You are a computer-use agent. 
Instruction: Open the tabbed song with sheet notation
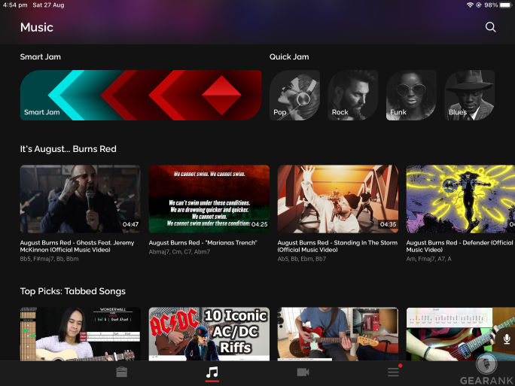pyautogui.click(x=461, y=334)
